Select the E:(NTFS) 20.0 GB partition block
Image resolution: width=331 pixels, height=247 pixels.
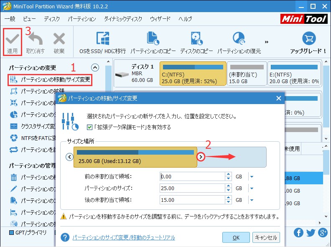(294, 74)
